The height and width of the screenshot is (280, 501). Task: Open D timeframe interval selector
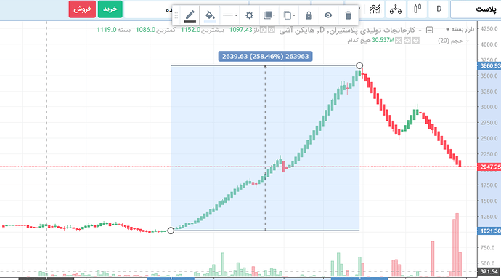439,9
